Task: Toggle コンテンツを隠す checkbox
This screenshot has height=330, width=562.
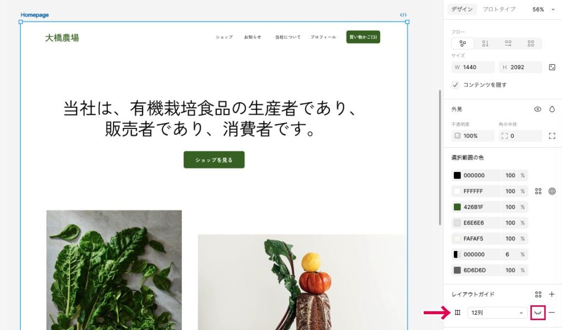Action: tap(455, 85)
